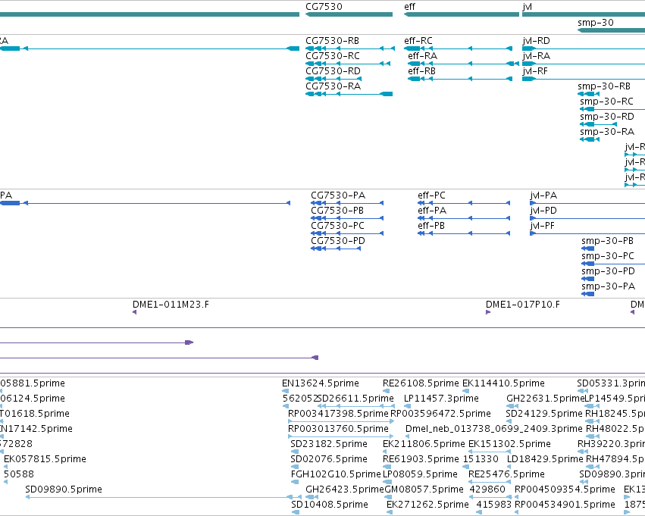Select EST label RE26108.5prime
This screenshot has width=645, height=516.
pos(421,383)
